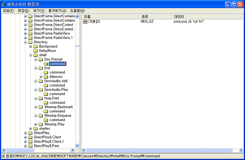Click the (기본값) string value icon
The height and width of the screenshot is (160, 245).
click(x=85, y=22)
